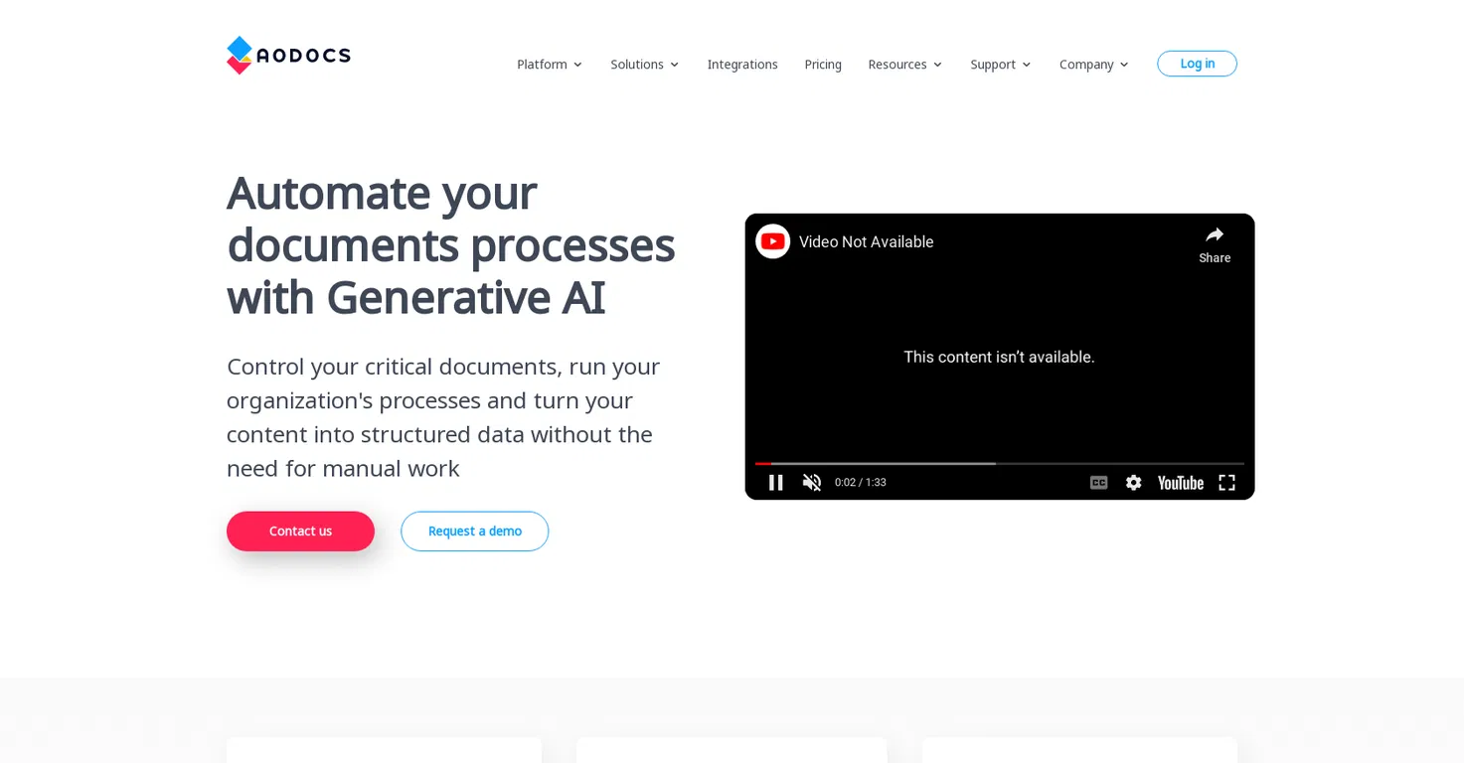The height and width of the screenshot is (763, 1464).
Task: Open the Company menu
Action: tap(1086, 65)
